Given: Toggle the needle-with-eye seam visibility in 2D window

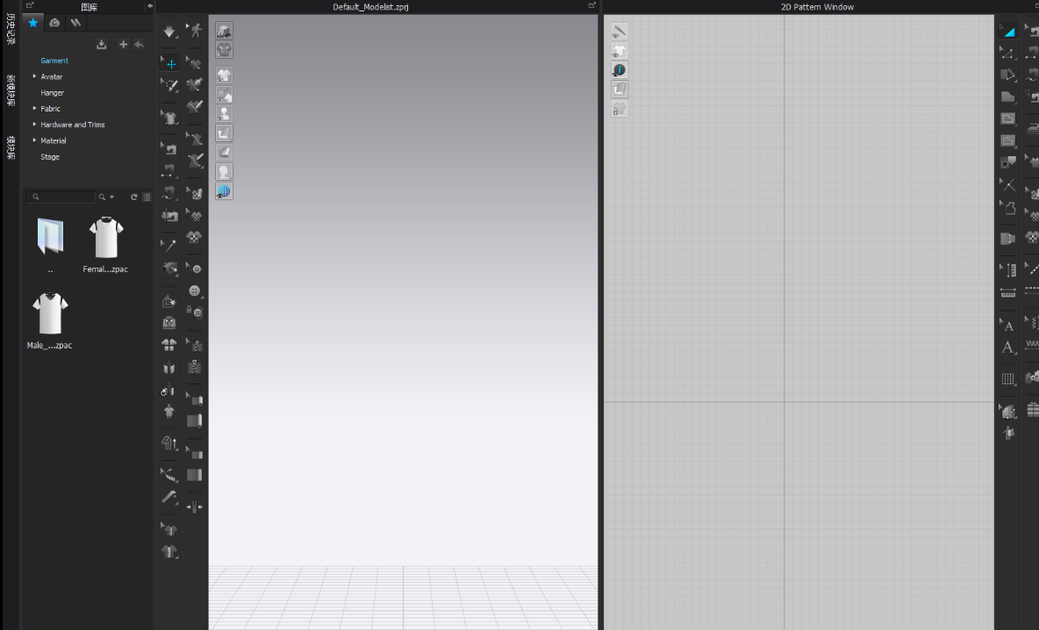Looking at the screenshot, I should [620, 32].
